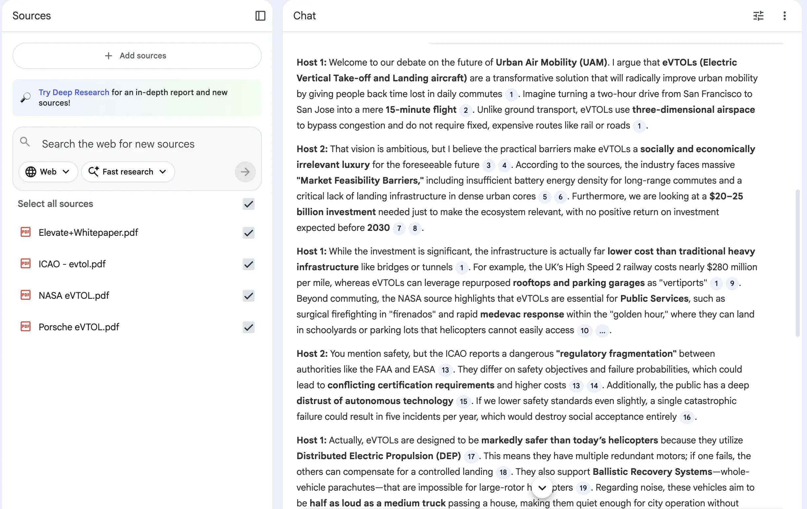Click the scroll-to-bottom chevron button
The width and height of the screenshot is (807, 509).
coord(542,488)
